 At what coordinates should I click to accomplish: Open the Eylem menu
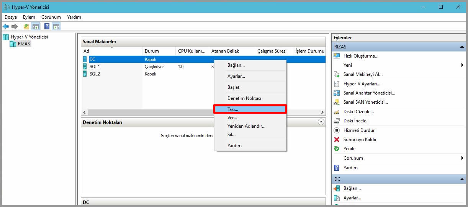coord(29,17)
